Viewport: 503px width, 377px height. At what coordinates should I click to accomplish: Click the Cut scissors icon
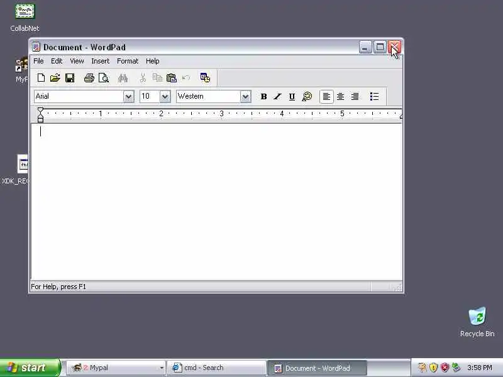click(x=143, y=78)
